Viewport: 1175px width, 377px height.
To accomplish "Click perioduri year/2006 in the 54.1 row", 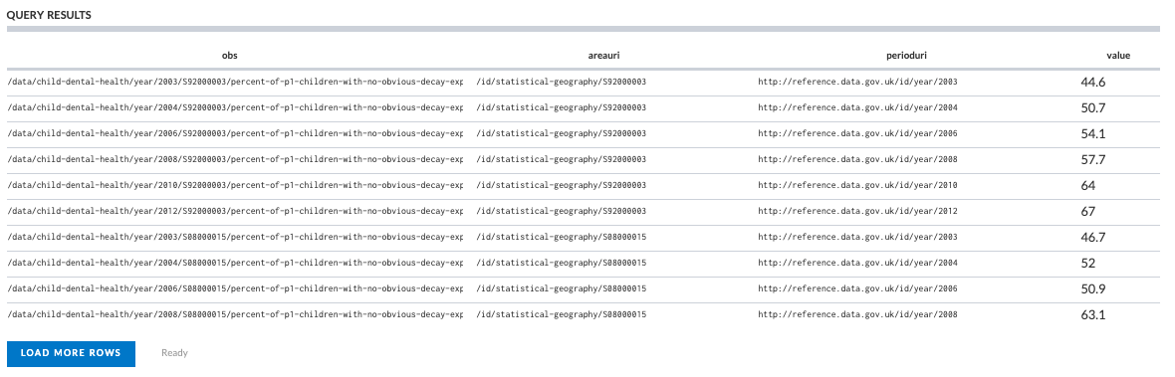I will coord(858,133).
